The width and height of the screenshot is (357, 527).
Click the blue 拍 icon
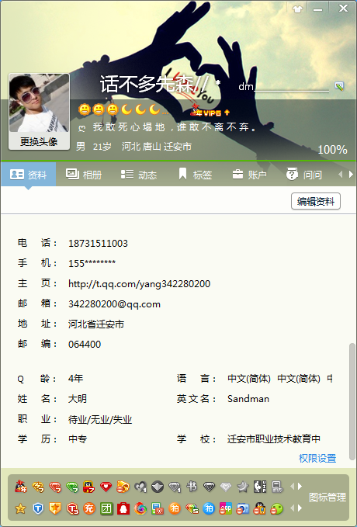(x=209, y=508)
